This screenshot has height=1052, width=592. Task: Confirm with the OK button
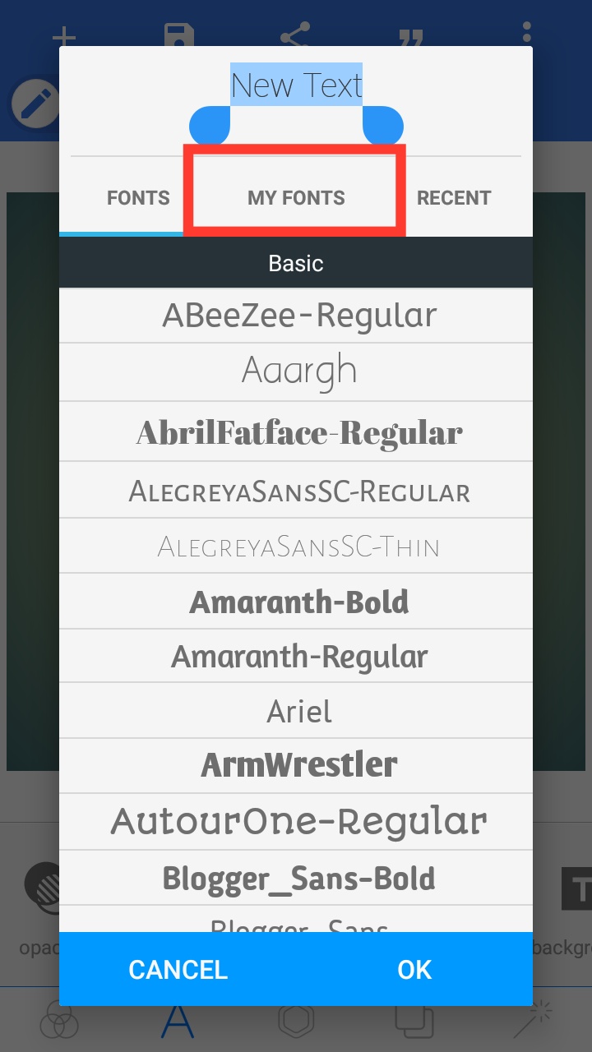pos(414,969)
